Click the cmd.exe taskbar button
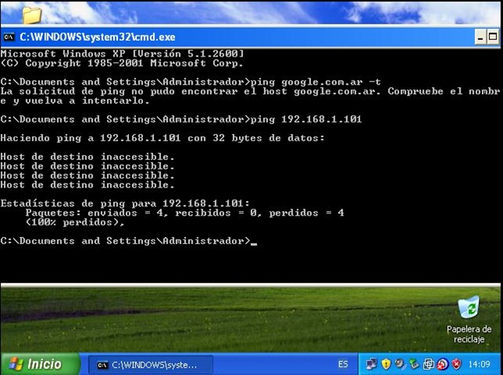This screenshot has width=503, height=375. (150, 365)
